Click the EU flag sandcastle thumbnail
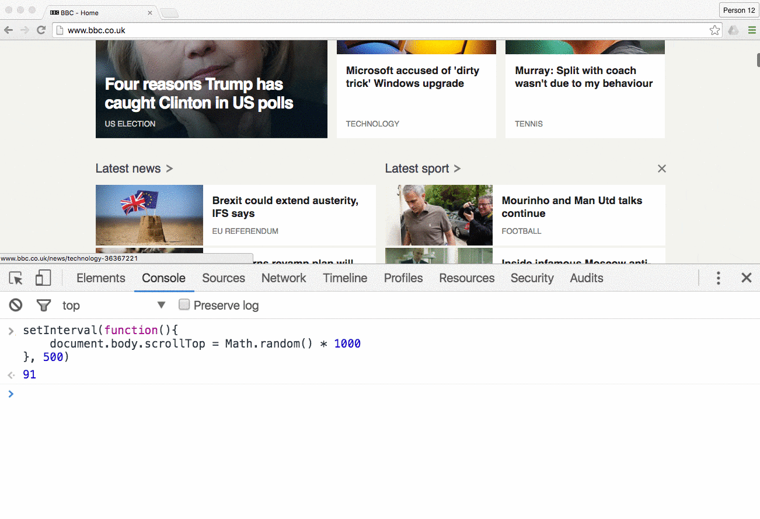This screenshot has height=519, width=760. 149,215
